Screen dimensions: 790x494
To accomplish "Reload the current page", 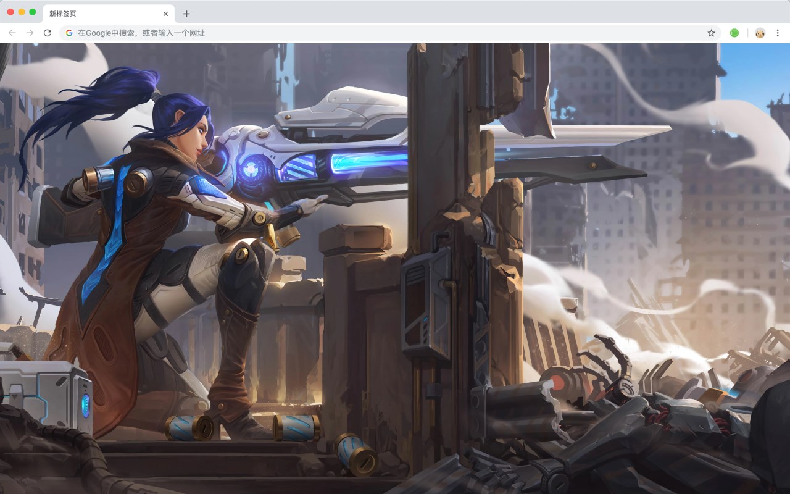I will [x=47, y=33].
